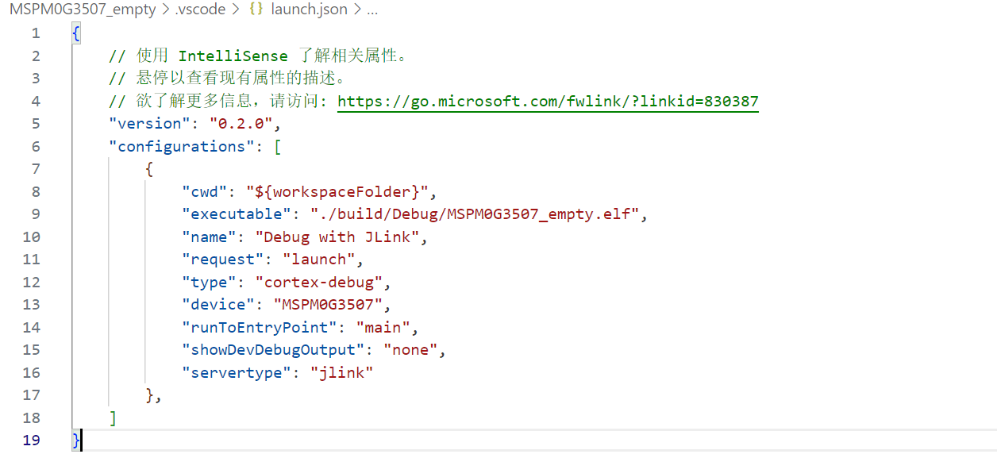Click line number 19 in the gutter
The image size is (997, 454).
click(31, 441)
